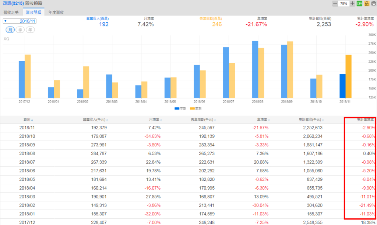The width and height of the screenshot is (377, 225).
Task: Click revenue cell 273,961
Action: coord(99,145)
